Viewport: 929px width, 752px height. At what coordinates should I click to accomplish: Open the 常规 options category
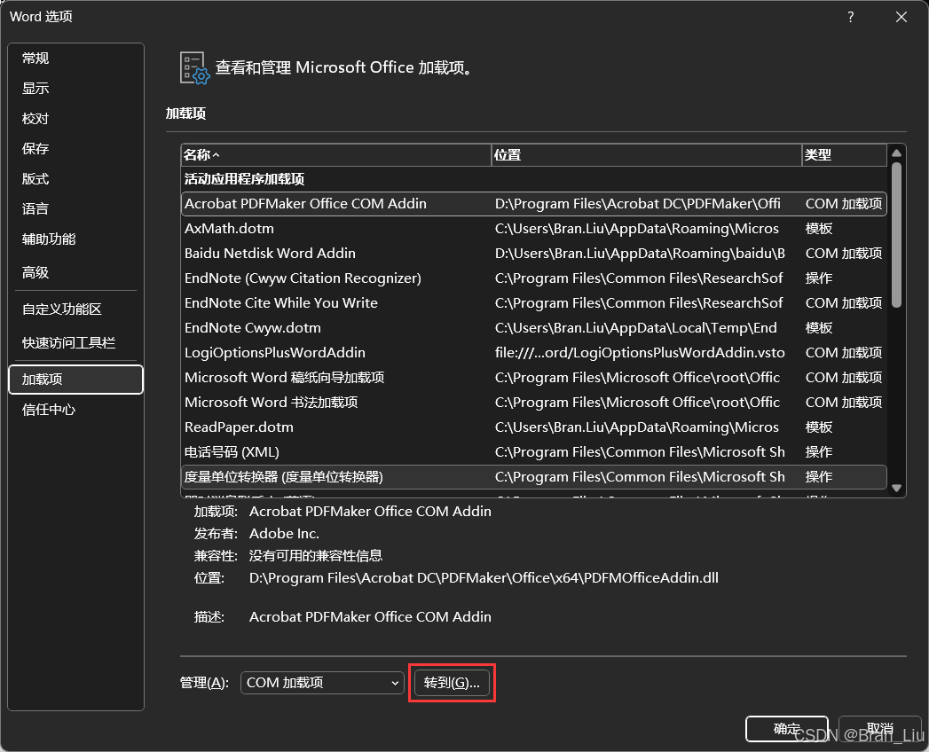75,58
